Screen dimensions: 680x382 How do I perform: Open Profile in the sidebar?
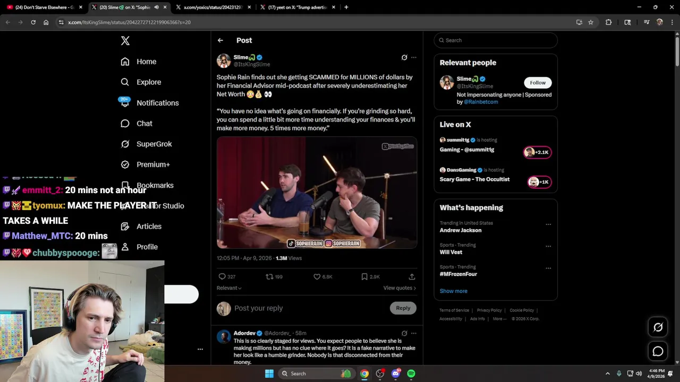click(x=139, y=247)
